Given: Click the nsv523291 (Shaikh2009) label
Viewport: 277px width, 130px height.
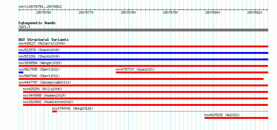Looking at the screenshot, I should pos(39,56).
